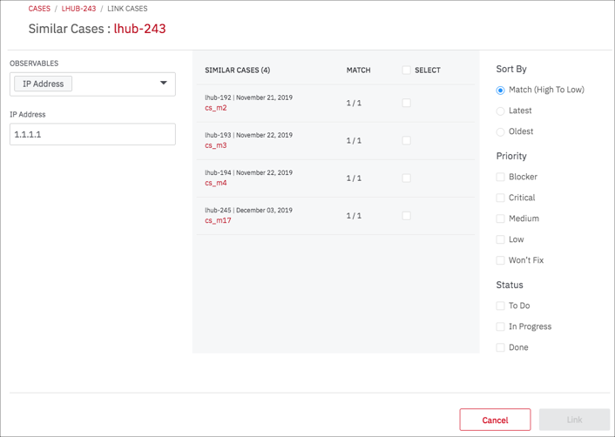Filter by Low priority

tap(501, 239)
